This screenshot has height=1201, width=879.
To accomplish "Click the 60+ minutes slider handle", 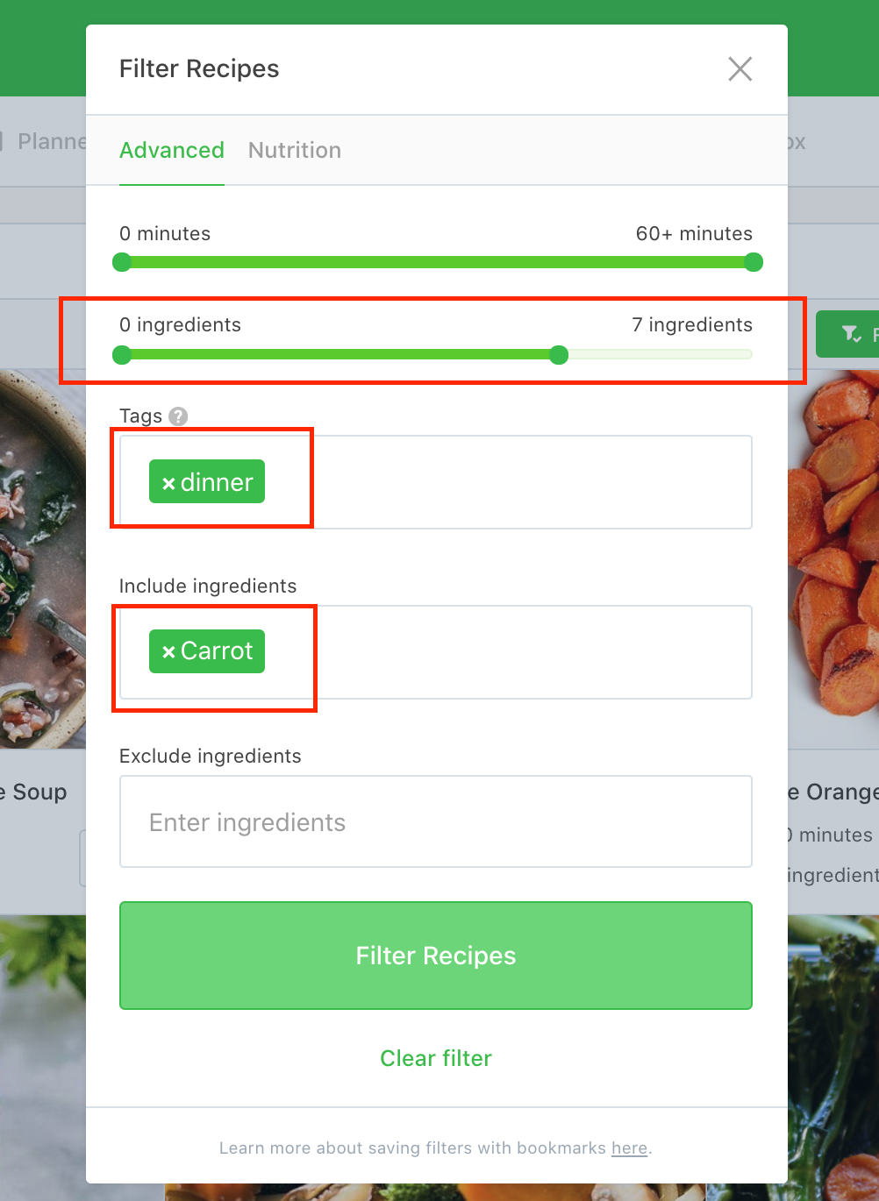I will (753, 261).
